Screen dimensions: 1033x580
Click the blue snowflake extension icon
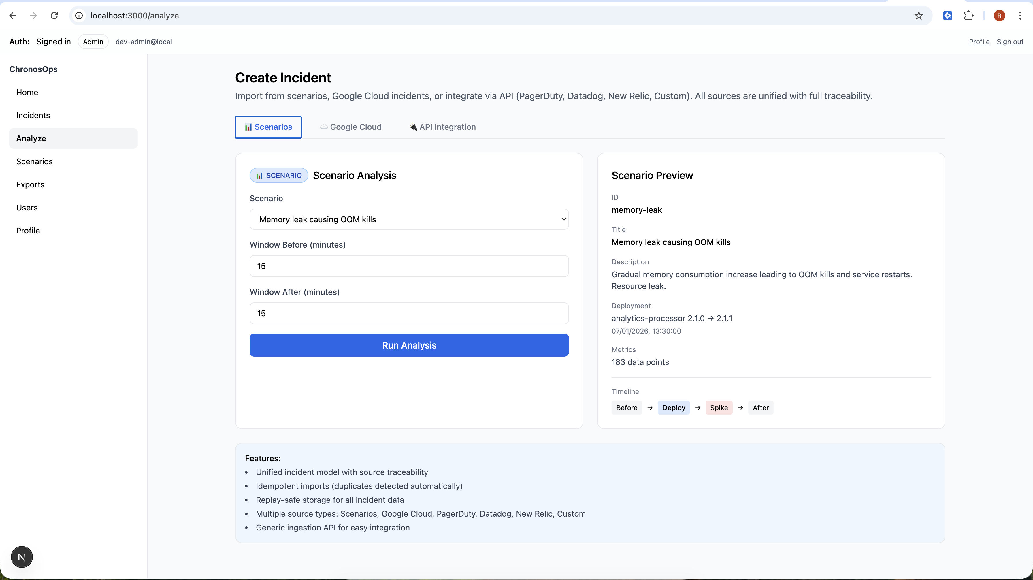coord(948,16)
